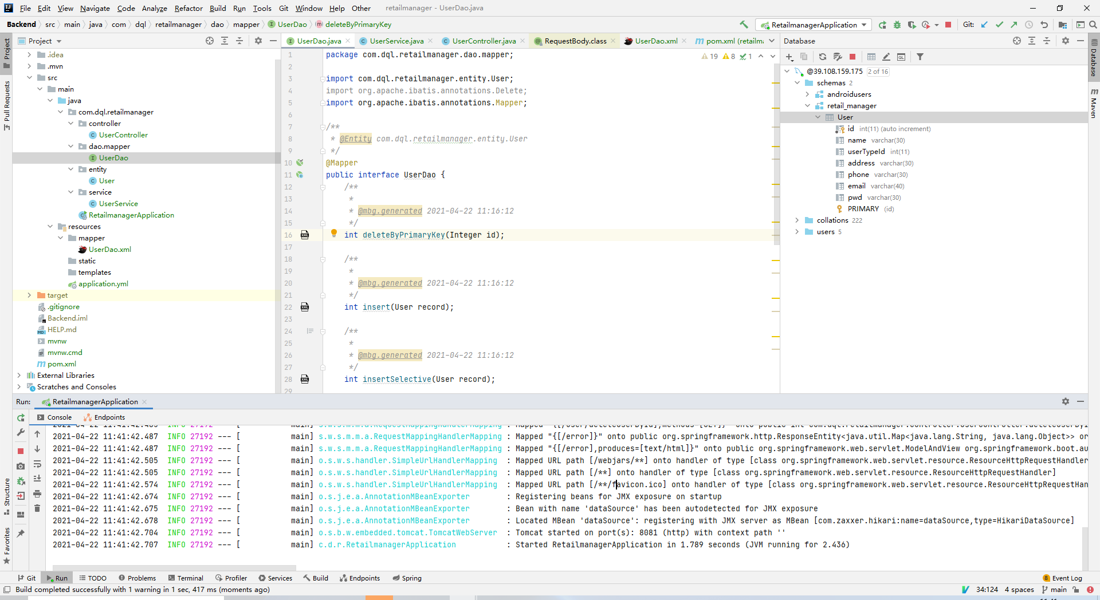The width and height of the screenshot is (1100, 600).
Task: Rerun application in Run panel sidebar
Action: click(21, 418)
